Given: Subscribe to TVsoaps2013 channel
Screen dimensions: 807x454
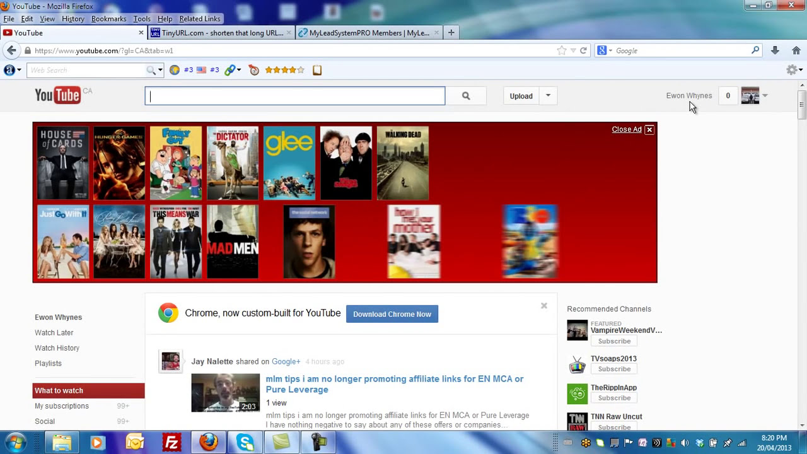Looking at the screenshot, I should 614,369.
